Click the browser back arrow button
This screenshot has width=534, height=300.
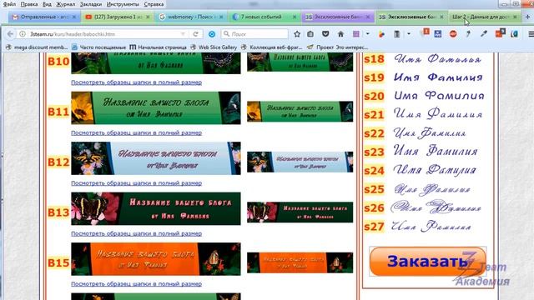pos(10,34)
